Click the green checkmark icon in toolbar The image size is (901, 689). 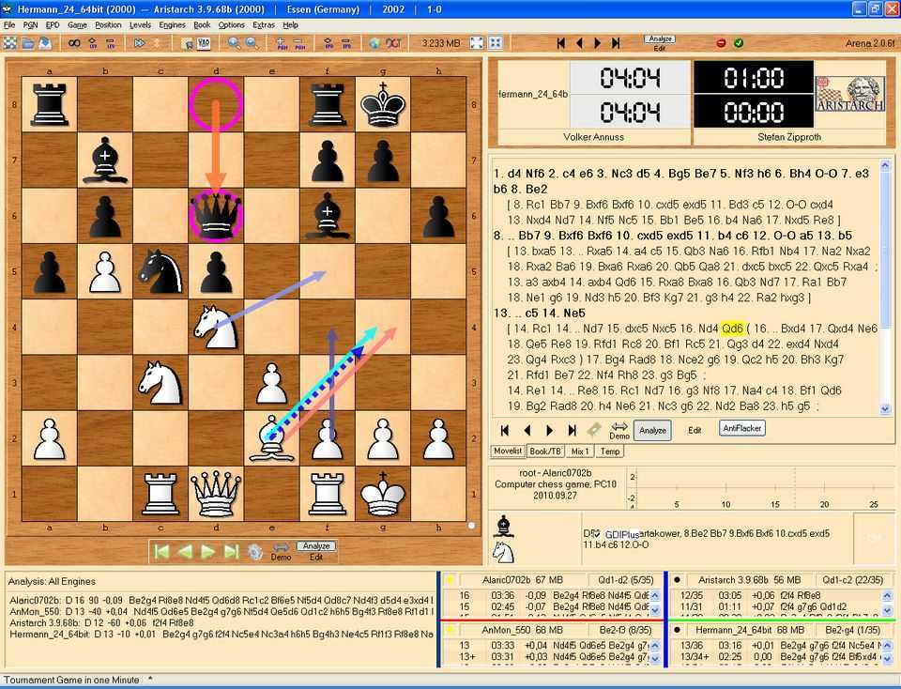739,43
